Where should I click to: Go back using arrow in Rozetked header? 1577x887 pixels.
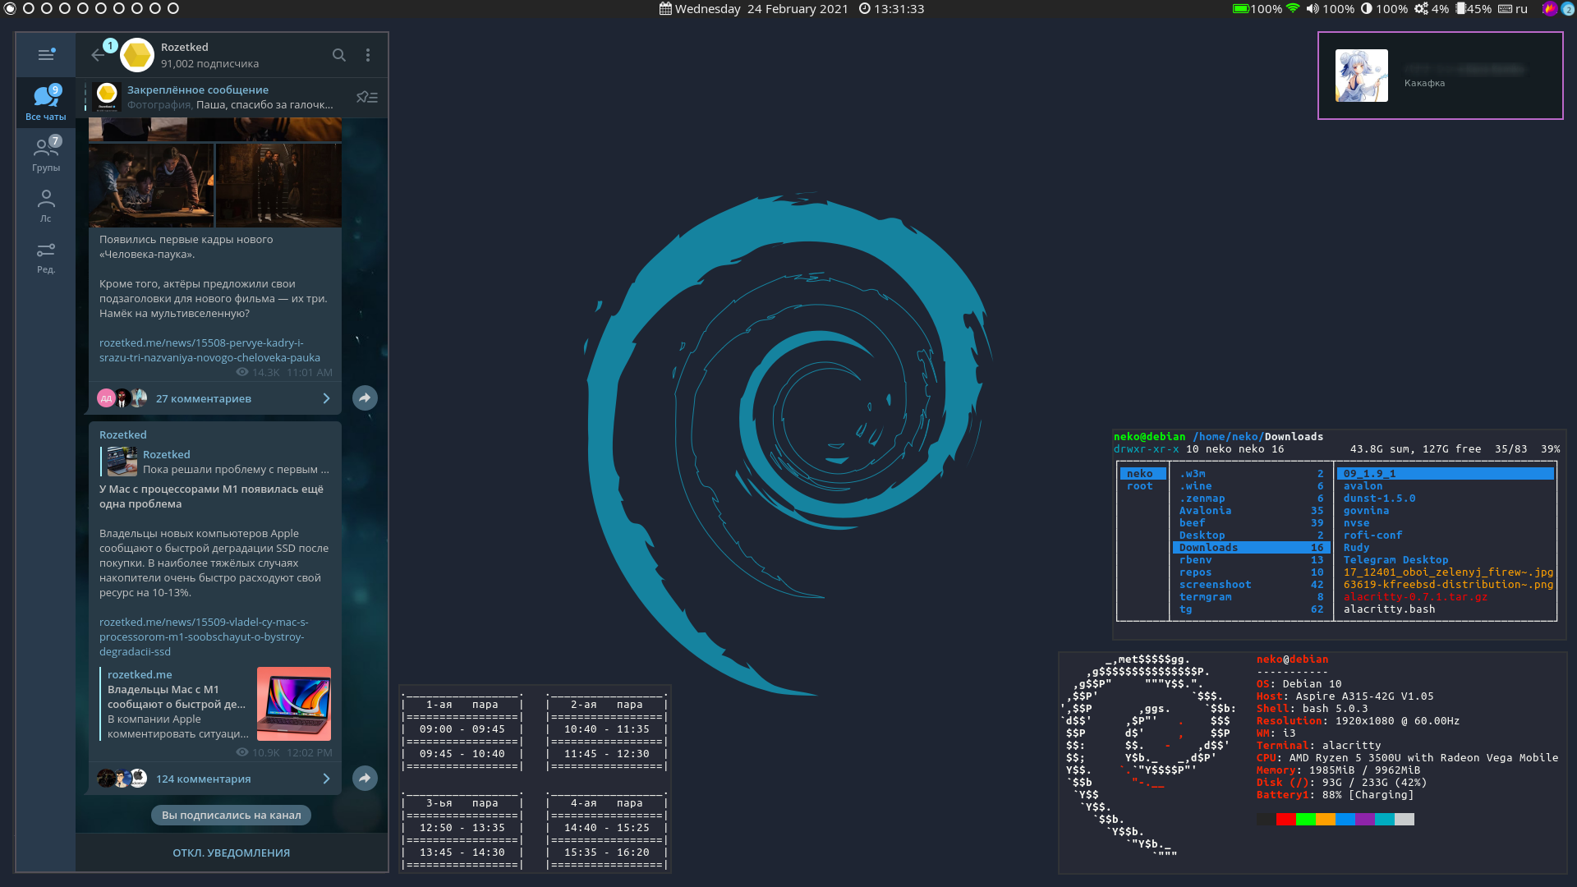98,55
